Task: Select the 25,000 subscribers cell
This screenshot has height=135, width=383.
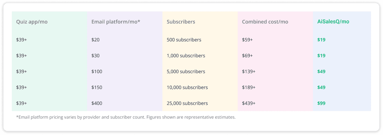Action: tap(187, 103)
